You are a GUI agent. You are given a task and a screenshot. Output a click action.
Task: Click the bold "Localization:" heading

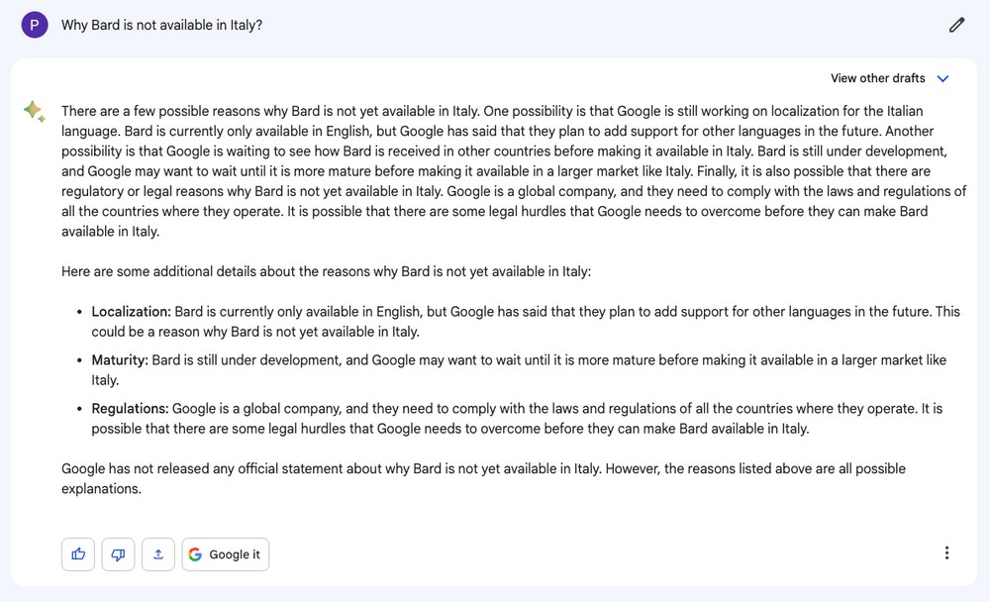point(132,311)
